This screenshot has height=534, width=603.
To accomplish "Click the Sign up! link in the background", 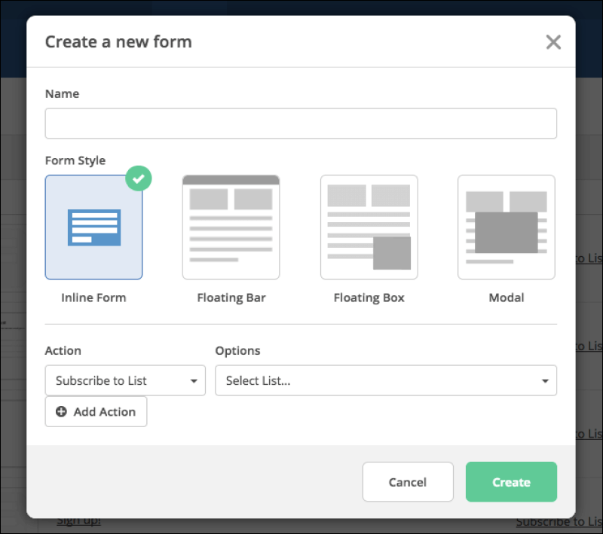I will tap(78, 520).
